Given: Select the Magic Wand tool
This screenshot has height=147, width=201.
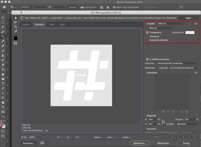Looking at the screenshot, I should pyautogui.click(x=3, y=32).
